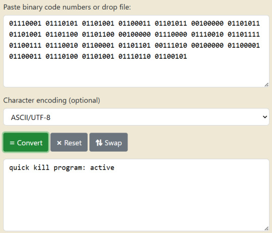272x233 pixels.
Task: Click the word "active" in output text
Action: (102, 167)
